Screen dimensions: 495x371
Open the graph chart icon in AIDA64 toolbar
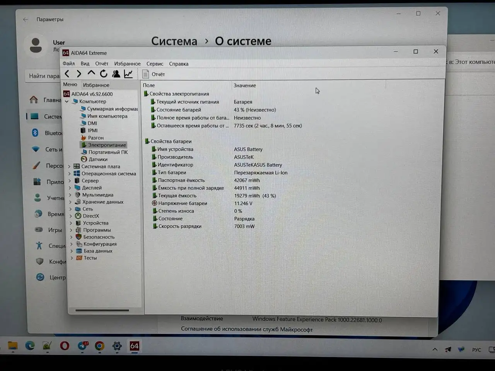[x=128, y=74]
